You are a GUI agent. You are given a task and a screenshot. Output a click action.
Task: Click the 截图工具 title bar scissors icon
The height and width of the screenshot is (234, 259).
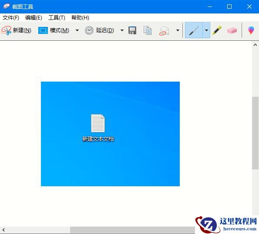[x=7, y=6]
